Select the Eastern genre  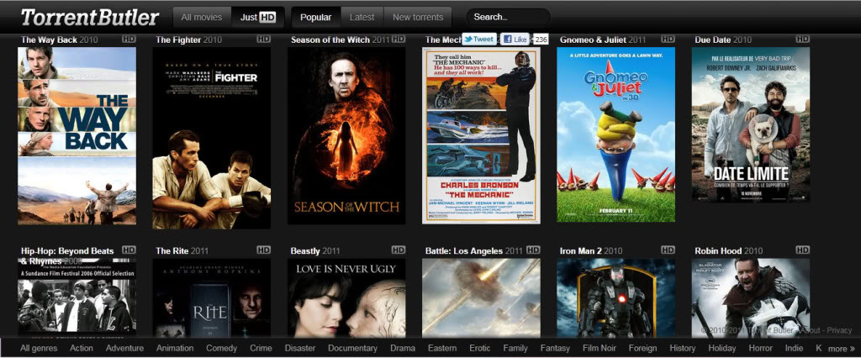[442, 348]
